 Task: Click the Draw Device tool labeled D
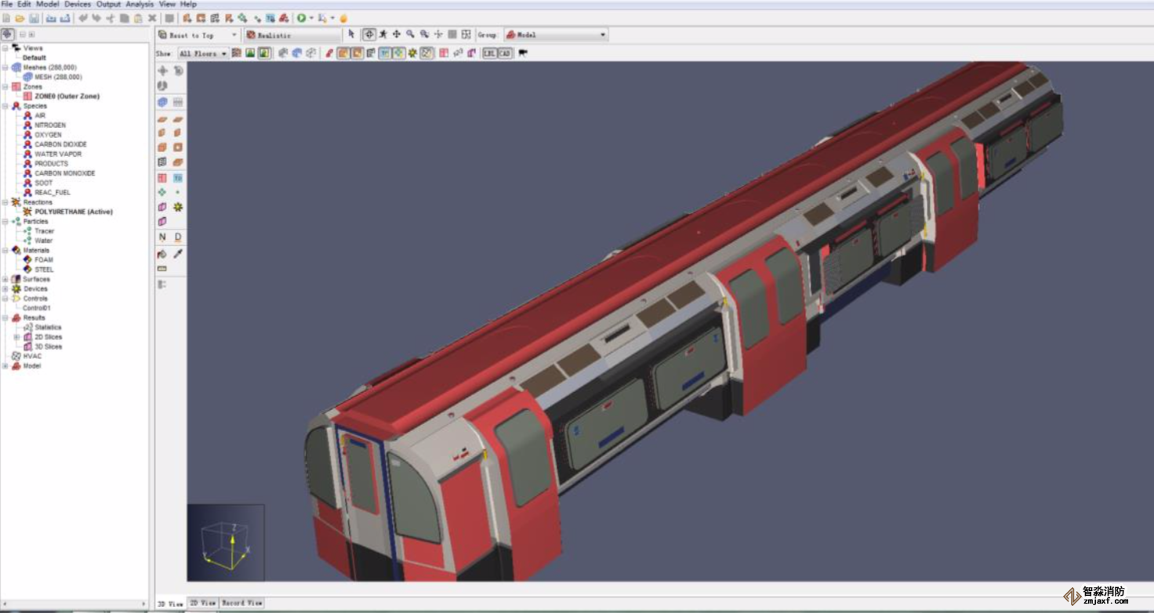pyautogui.click(x=178, y=237)
